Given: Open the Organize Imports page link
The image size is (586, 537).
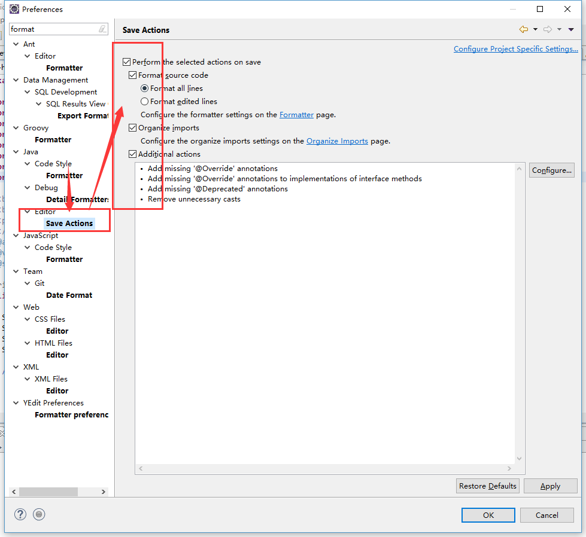Looking at the screenshot, I should pos(337,141).
